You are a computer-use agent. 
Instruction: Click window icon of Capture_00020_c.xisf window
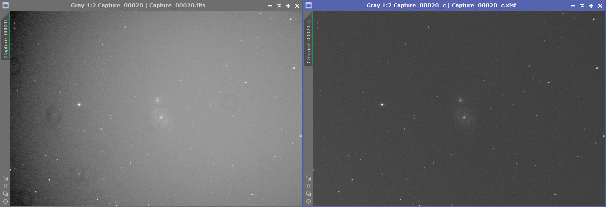click(x=308, y=6)
